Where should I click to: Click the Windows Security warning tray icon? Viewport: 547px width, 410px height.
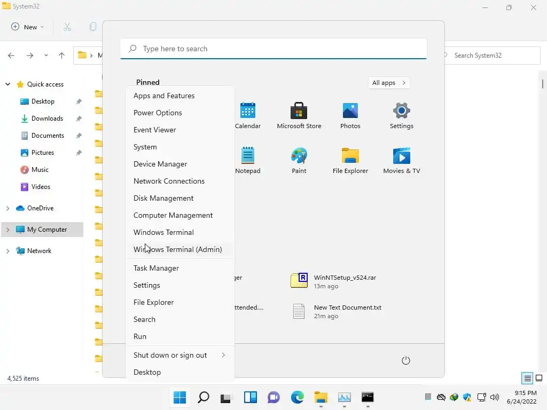coord(467,397)
